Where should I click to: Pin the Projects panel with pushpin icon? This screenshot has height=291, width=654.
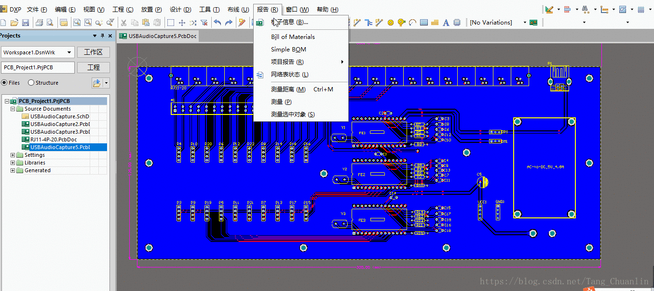[x=102, y=36]
